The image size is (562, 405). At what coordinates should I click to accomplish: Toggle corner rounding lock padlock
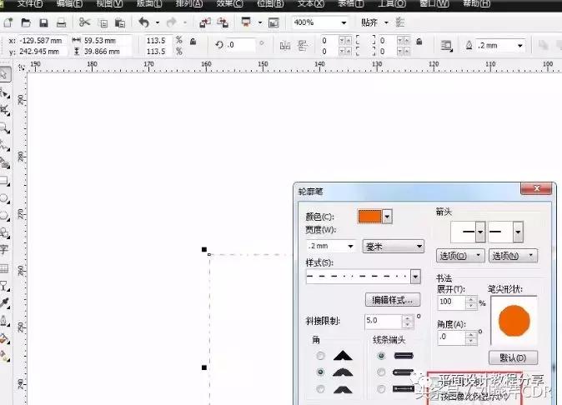pos(419,42)
